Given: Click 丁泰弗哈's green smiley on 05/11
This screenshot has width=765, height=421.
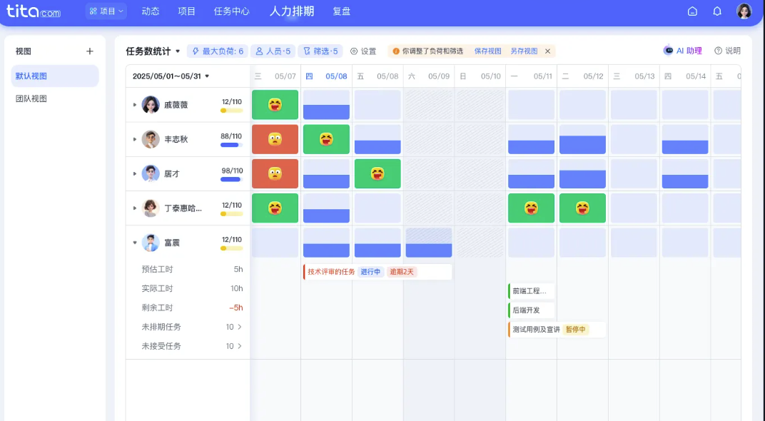Looking at the screenshot, I should (531, 208).
